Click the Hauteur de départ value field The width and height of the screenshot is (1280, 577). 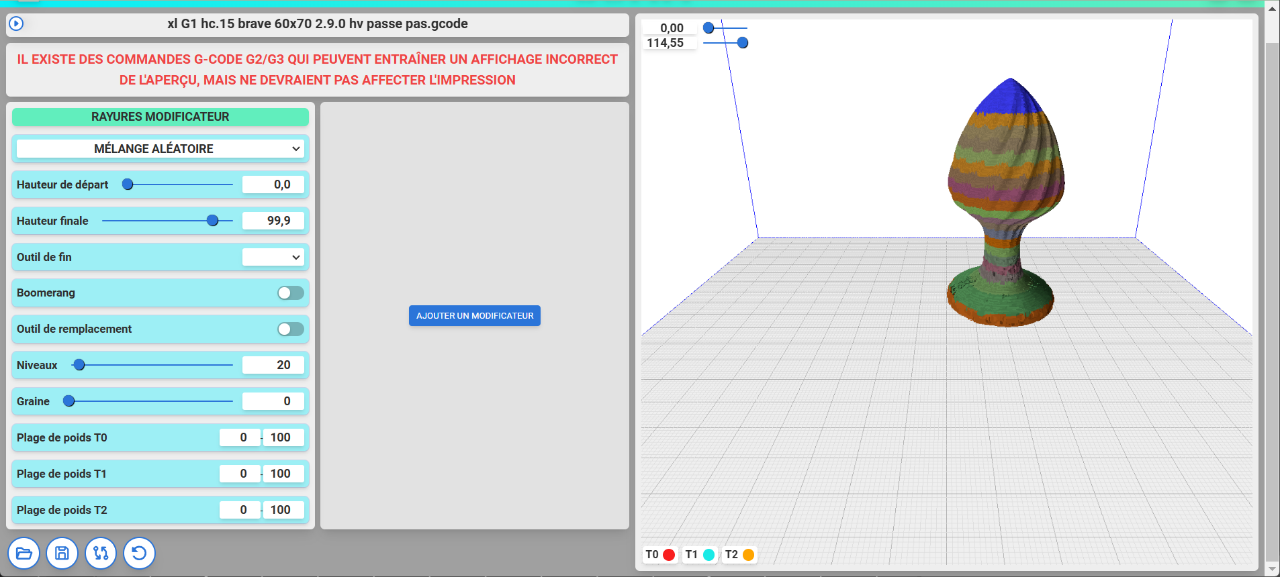click(273, 185)
